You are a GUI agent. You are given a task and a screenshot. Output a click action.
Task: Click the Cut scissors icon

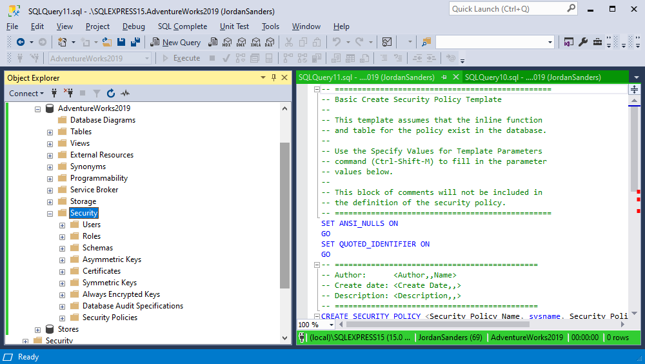(x=289, y=42)
